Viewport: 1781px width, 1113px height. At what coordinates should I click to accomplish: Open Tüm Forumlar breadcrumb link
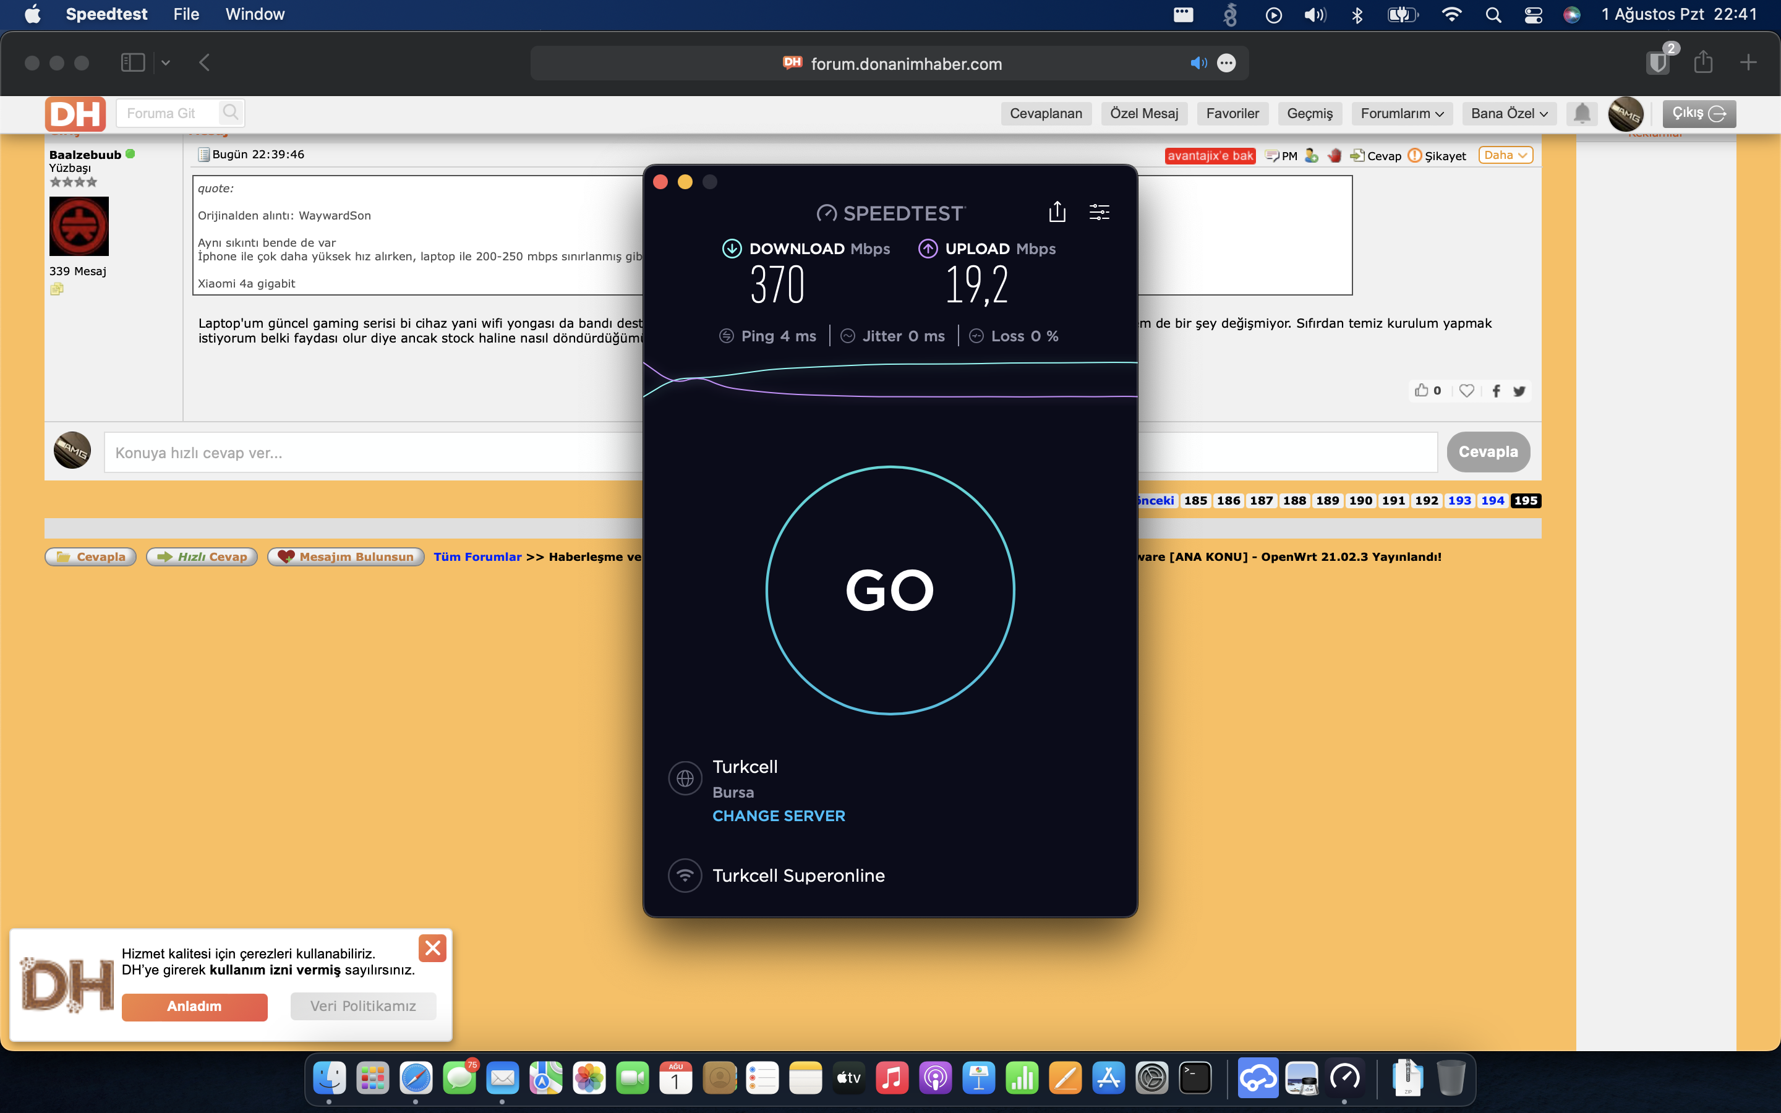[x=477, y=556]
